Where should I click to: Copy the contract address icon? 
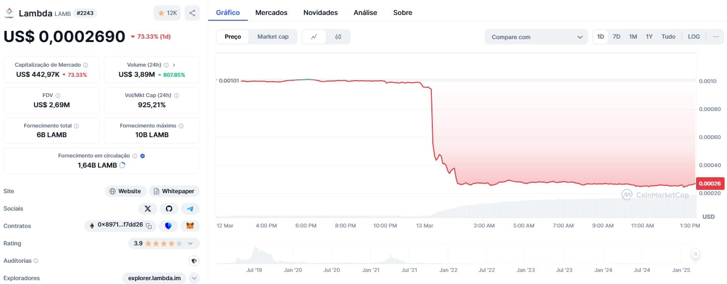149,226
